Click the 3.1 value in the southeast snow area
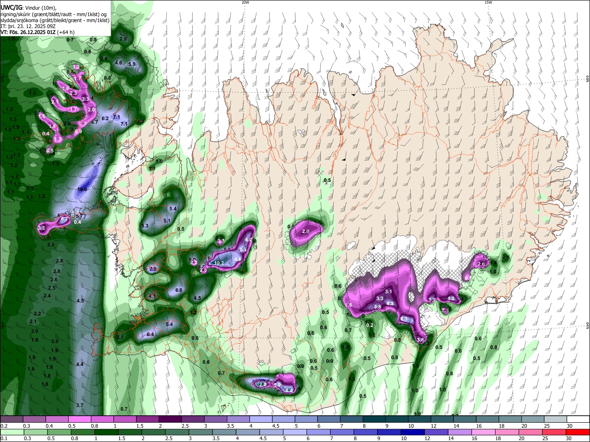The width and height of the screenshot is (590, 442). tap(389, 291)
